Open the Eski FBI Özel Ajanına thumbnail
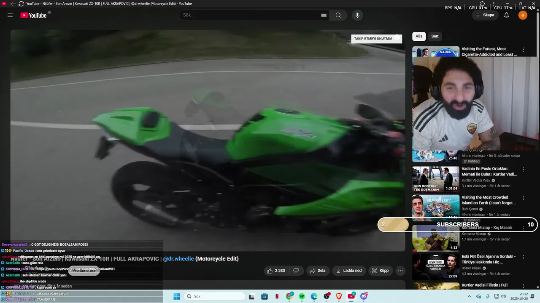 436,267
